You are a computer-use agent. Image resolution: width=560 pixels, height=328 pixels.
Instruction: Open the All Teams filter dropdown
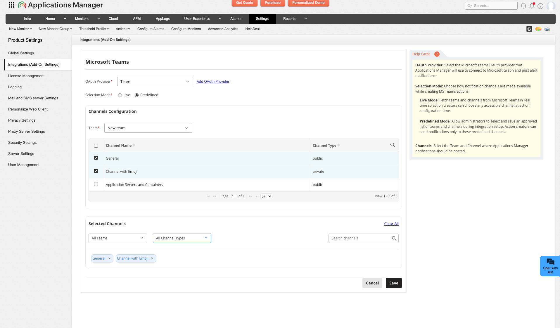click(x=117, y=238)
